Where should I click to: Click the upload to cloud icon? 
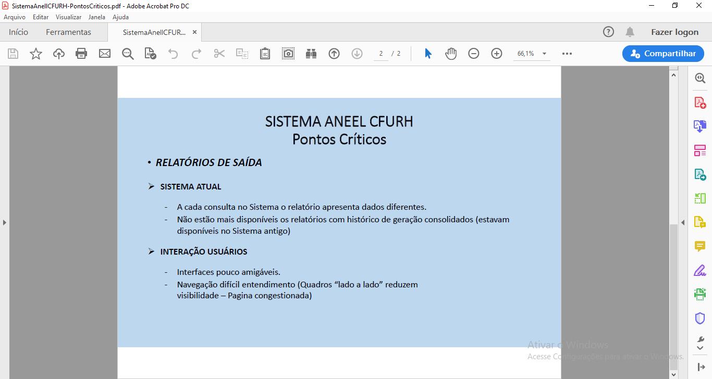pyautogui.click(x=59, y=54)
